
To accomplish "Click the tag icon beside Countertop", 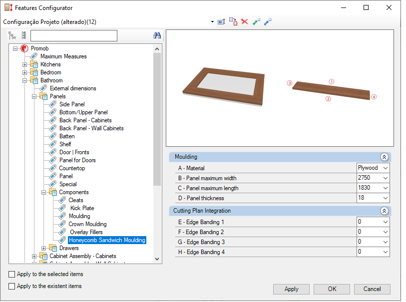I will [x=53, y=168].
